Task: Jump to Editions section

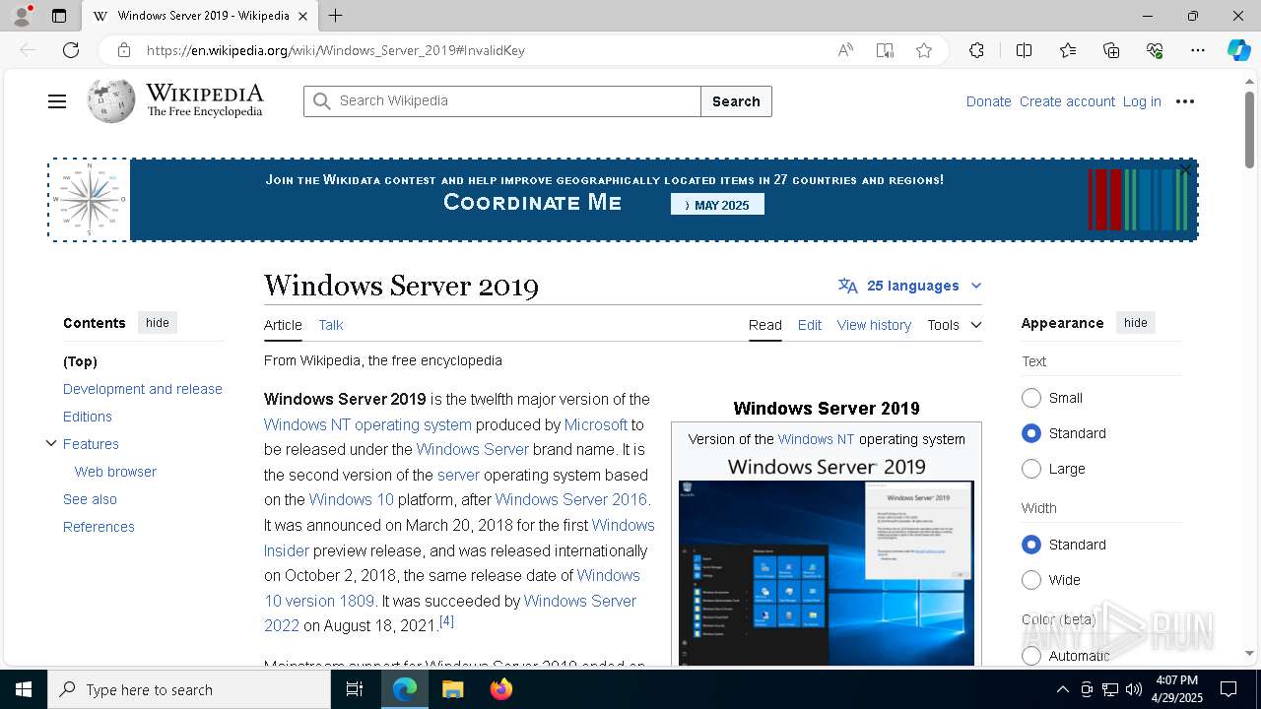Action: tap(88, 417)
